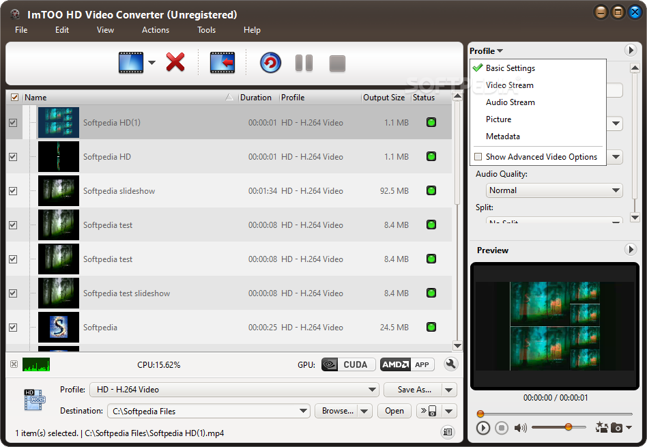Stop the preview playback
Viewport: 647px width, 447px height.
(502, 428)
